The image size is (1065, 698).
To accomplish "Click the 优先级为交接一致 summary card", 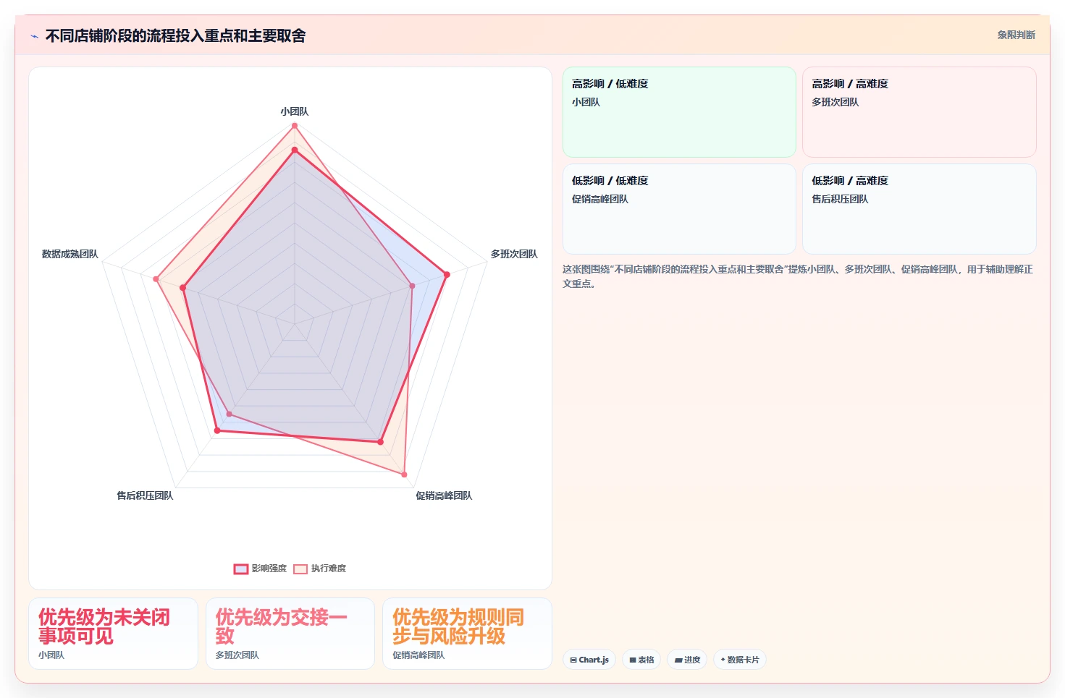I will tap(290, 634).
